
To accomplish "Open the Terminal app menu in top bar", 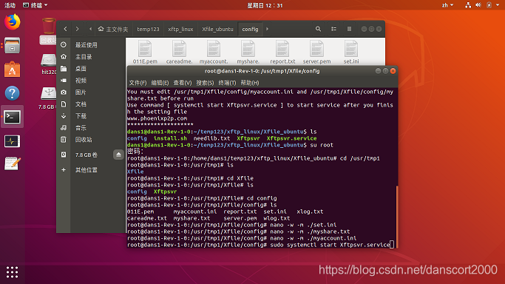I will click(x=35, y=5).
